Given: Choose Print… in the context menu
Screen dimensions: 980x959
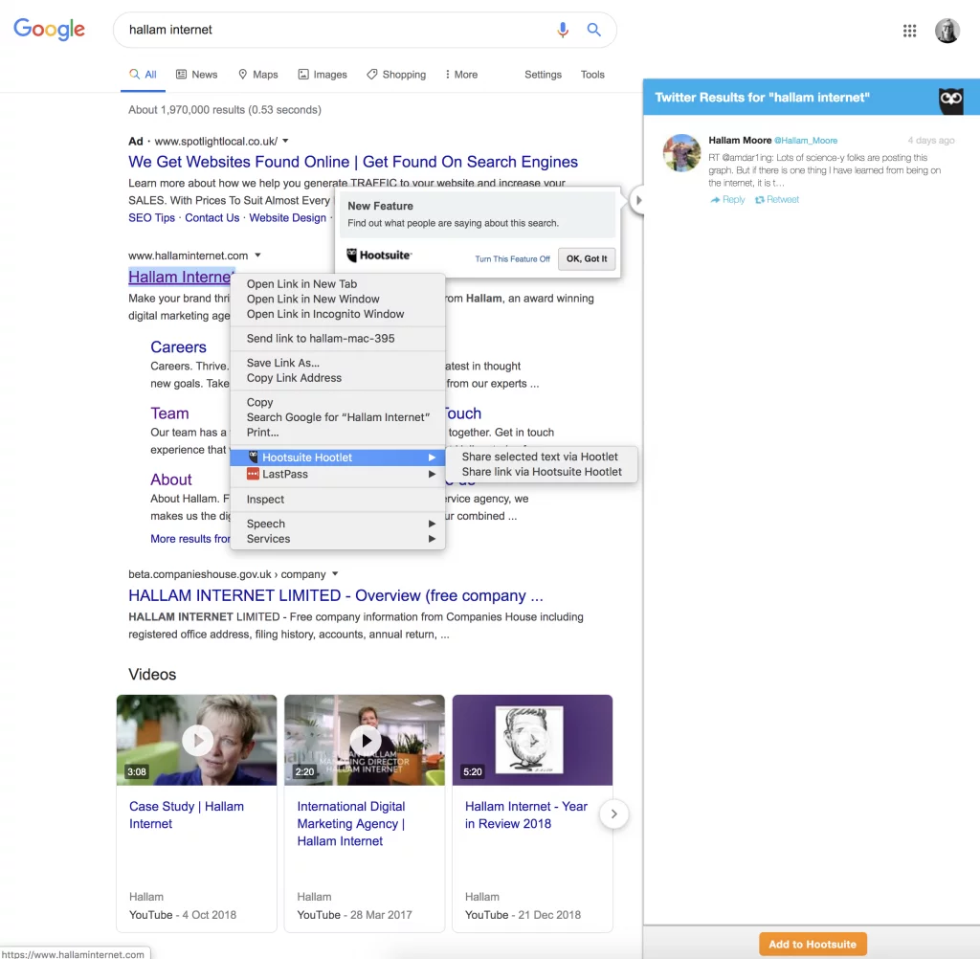Looking at the screenshot, I should [338, 432].
